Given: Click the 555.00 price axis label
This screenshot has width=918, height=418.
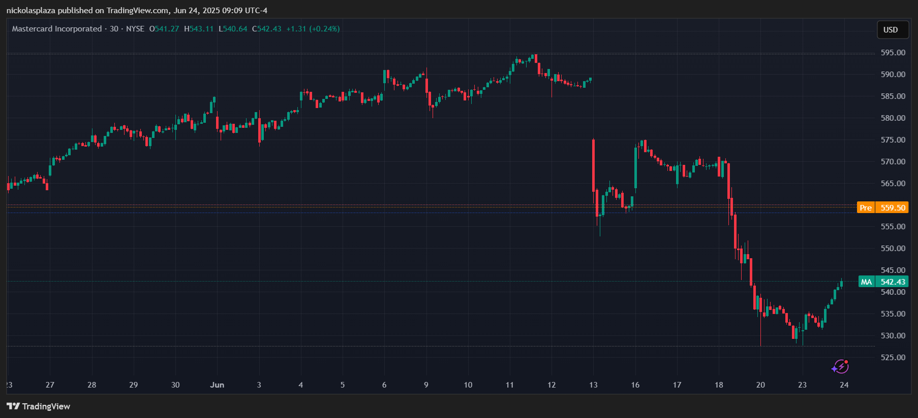Looking at the screenshot, I should coord(893,227).
